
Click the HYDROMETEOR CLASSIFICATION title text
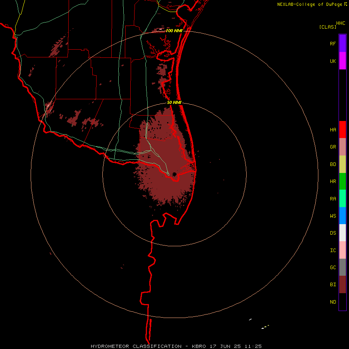[136, 346]
